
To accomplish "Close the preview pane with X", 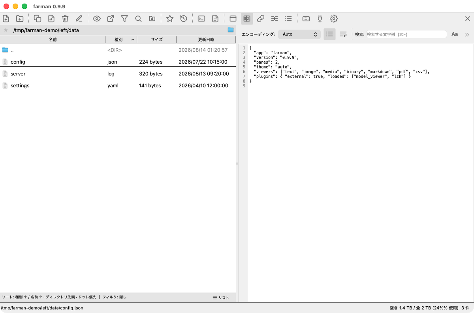I will point(468,19).
